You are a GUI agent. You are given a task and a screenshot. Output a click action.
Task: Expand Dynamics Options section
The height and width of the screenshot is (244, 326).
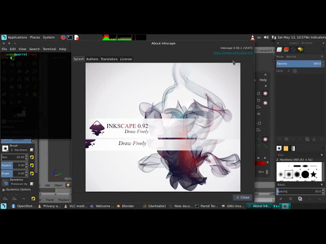[3, 190]
